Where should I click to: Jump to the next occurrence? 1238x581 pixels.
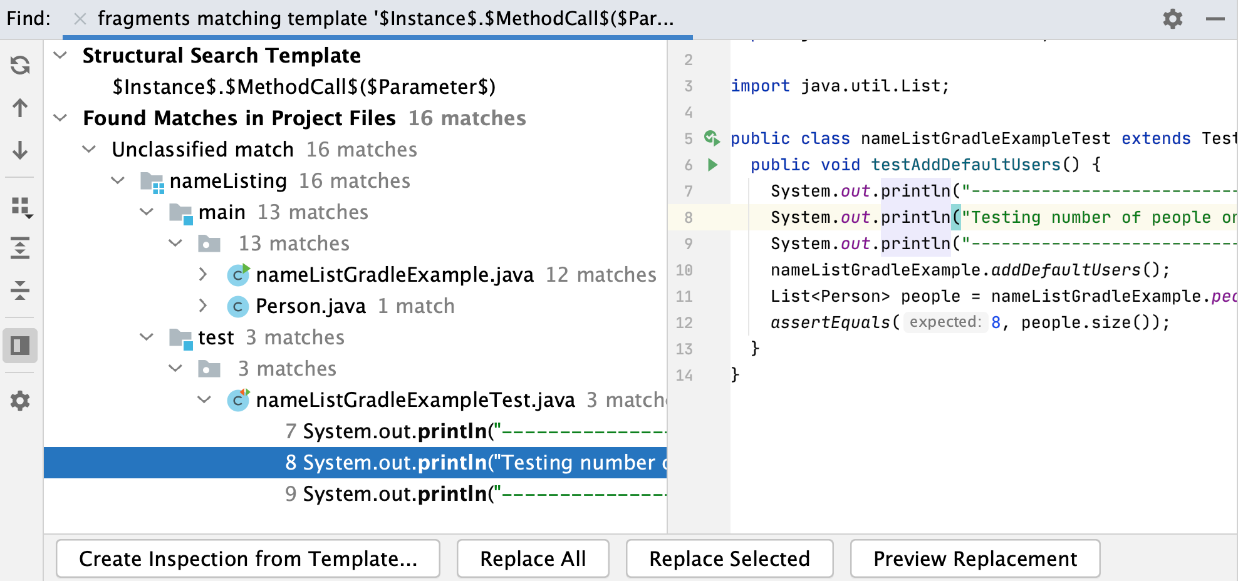(20, 151)
